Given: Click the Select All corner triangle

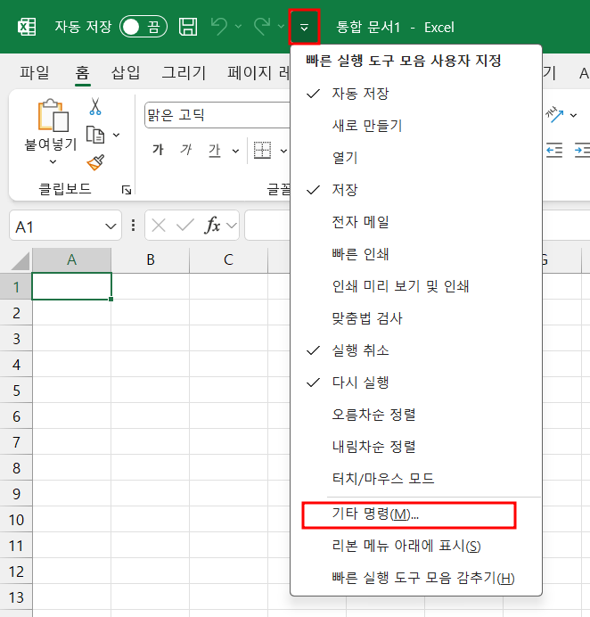Looking at the screenshot, I should (20, 261).
